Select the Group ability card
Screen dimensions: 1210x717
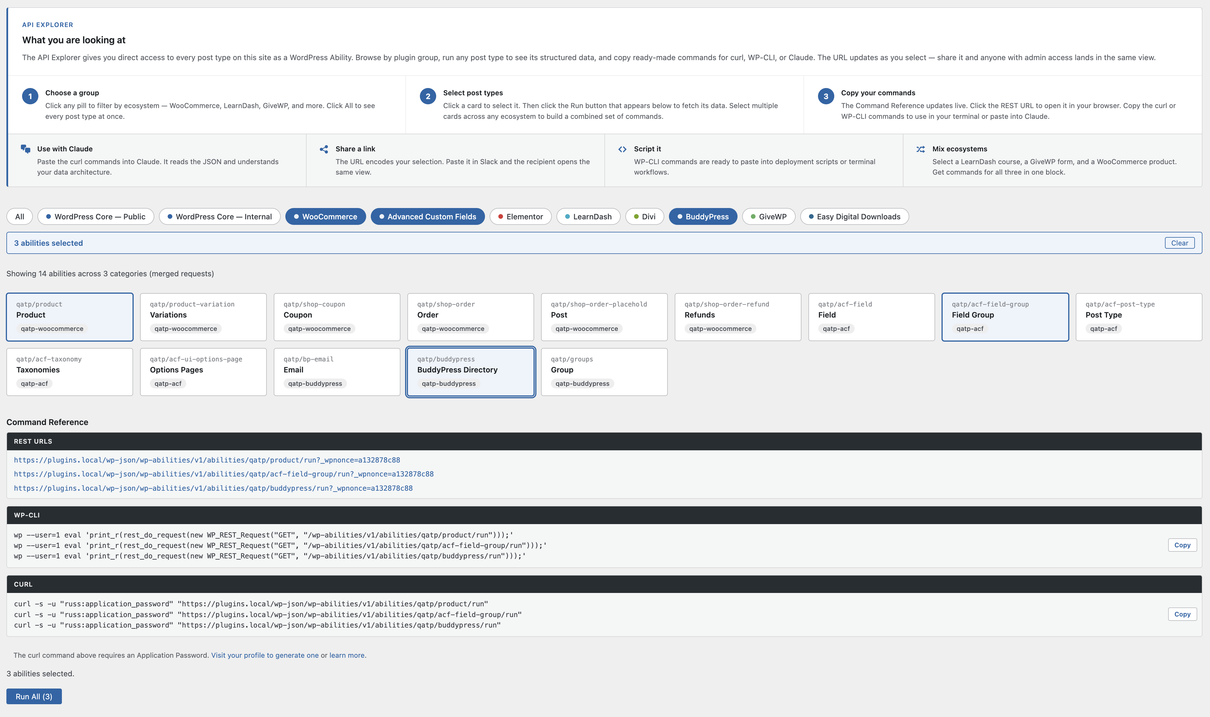(604, 372)
